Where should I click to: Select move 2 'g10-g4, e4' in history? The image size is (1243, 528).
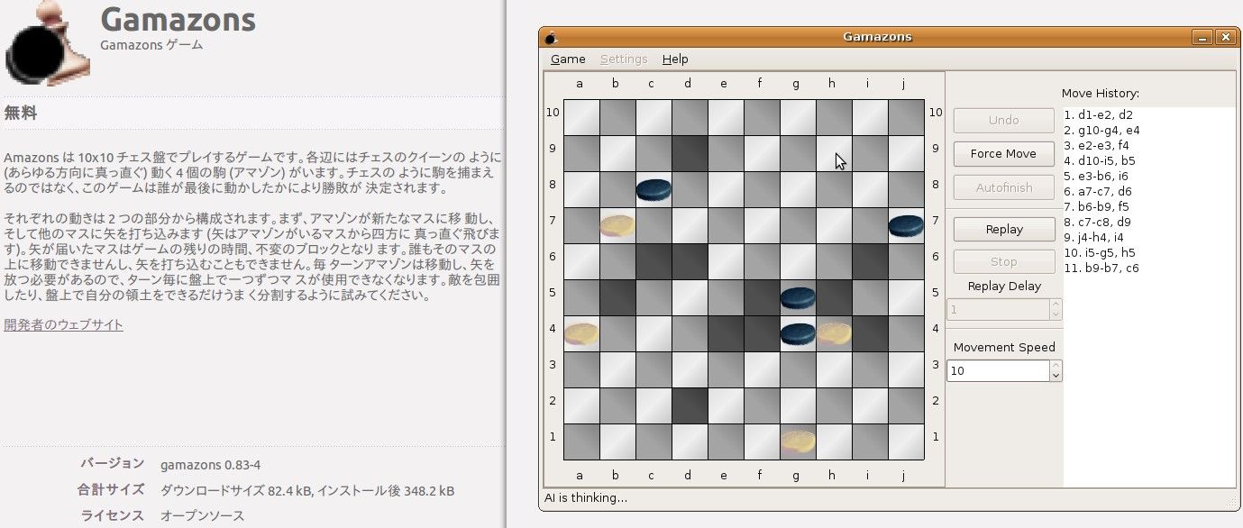click(x=1102, y=130)
